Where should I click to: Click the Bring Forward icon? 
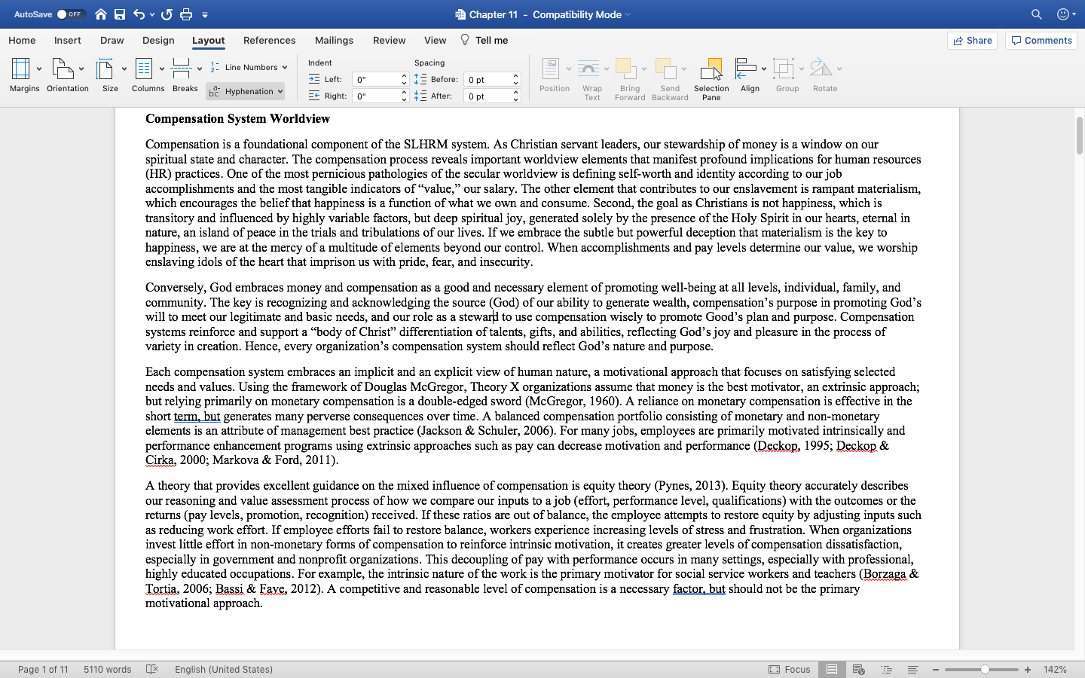click(x=625, y=69)
